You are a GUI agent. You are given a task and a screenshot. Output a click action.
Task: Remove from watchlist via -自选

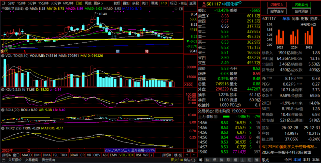click(x=183, y=3)
